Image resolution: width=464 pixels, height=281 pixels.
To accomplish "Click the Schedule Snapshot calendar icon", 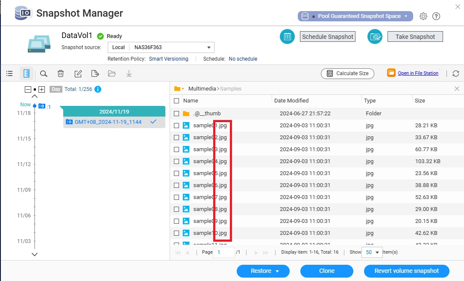I will click(288, 37).
